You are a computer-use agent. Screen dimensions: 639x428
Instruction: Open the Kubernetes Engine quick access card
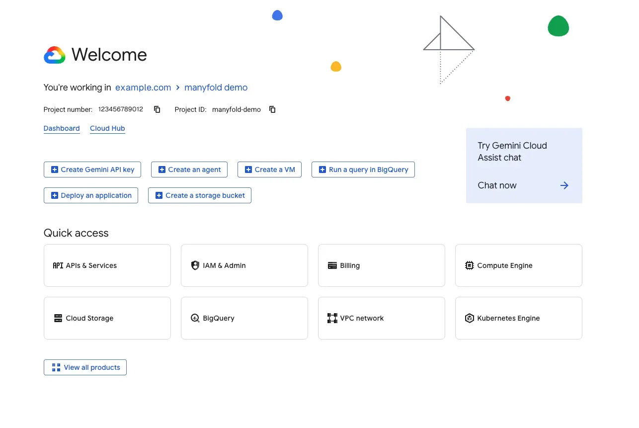pos(519,318)
